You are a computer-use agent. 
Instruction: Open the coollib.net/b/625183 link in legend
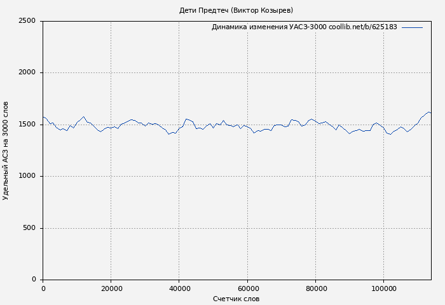[362, 27]
